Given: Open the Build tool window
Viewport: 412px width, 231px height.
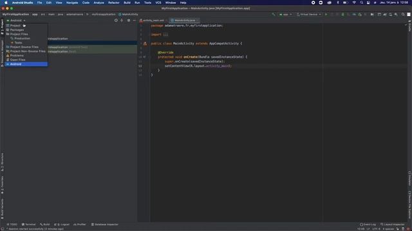Looking at the screenshot, I should pyautogui.click(x=44, y=225).
